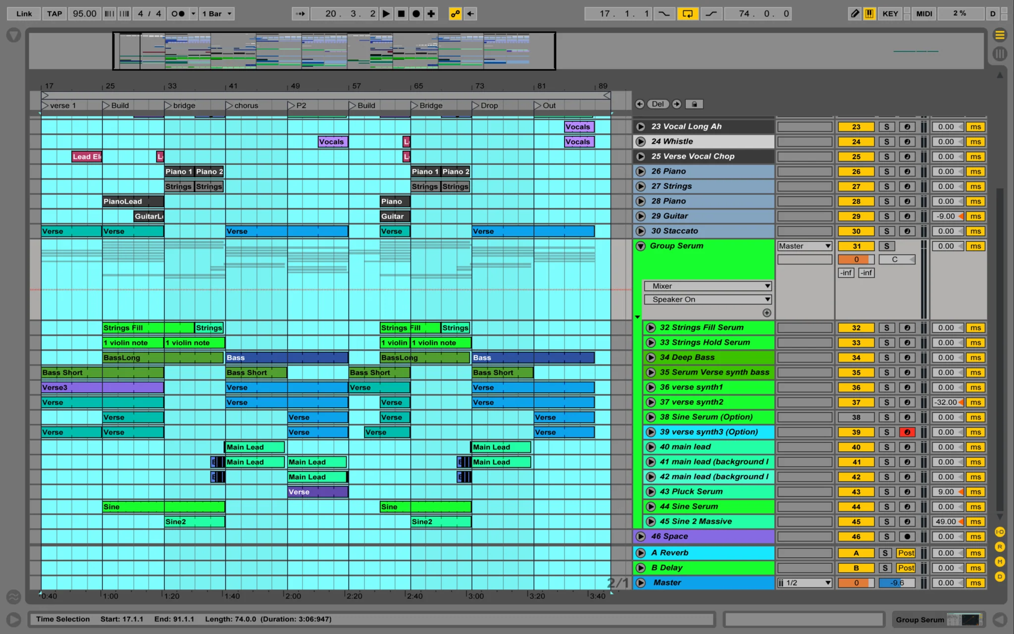This screenshot has width=1014, height=634.
Task: Unfold track 23 Vocal Long Ah
Action: coord(641,127)
